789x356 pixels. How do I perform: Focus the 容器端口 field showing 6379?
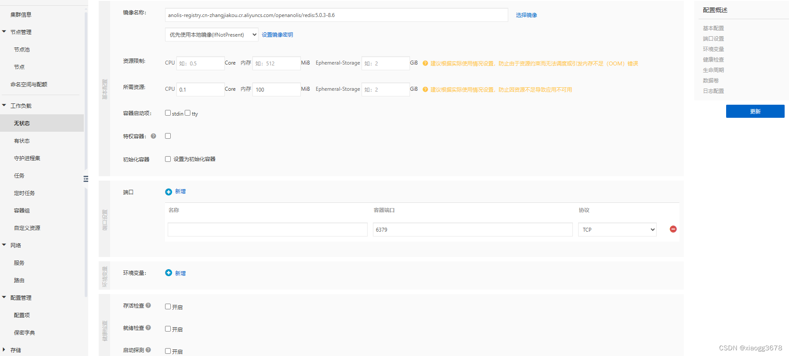coord(473,229)
